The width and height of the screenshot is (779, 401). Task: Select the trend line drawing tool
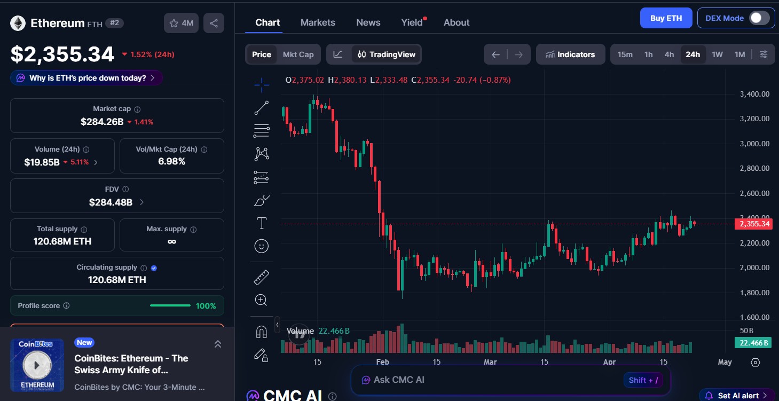(261, 107)
